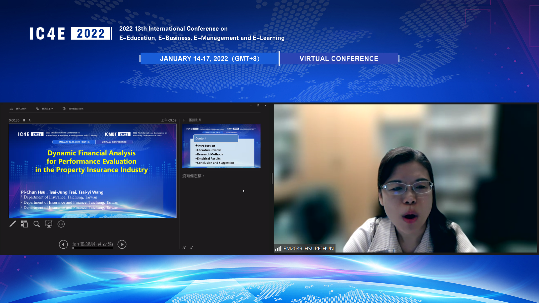Click the JANUARY 14-17, 2022 (GMT+8) banner

point(209,59)
